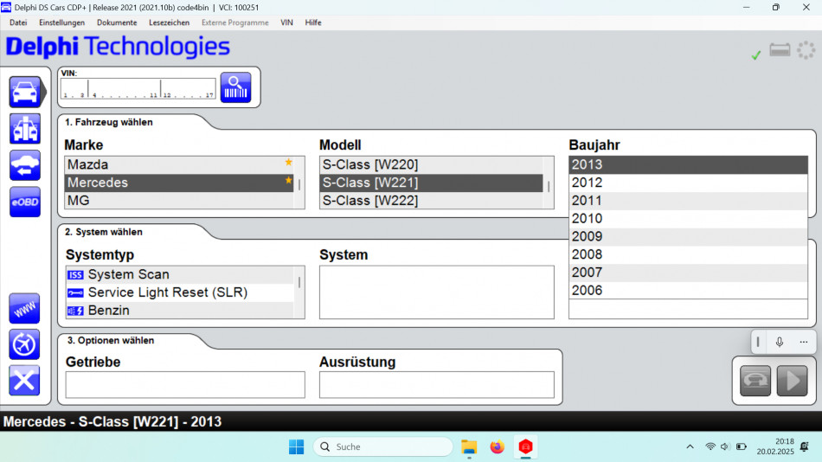Click the loading spinner status icon
This screenshot has width=822, height=462.
pos(806,50)
